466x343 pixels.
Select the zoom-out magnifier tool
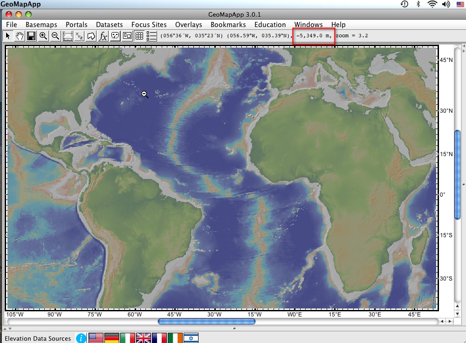click(55, 36)
